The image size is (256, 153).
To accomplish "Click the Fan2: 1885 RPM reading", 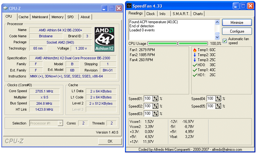I will click(142, 55).
